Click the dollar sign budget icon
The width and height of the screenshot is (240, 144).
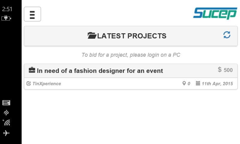[220, 70]
